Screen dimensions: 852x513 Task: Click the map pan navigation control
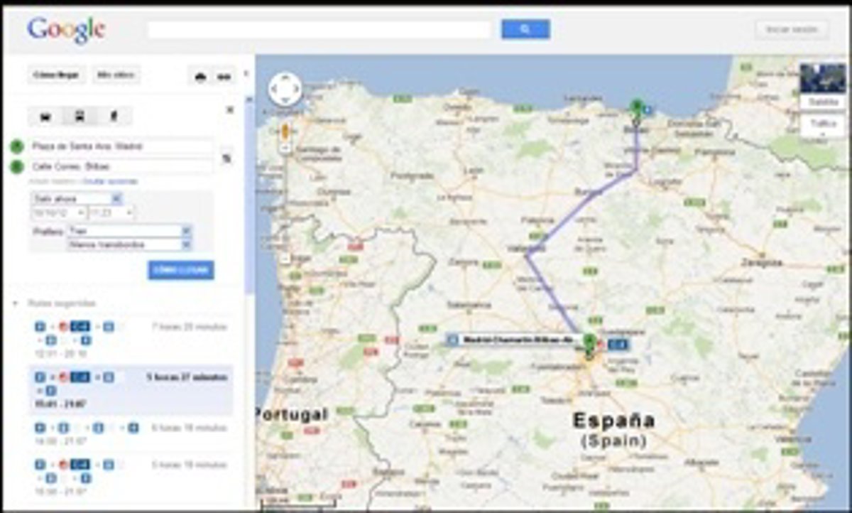pyautogui.click(x=285, y=90)
